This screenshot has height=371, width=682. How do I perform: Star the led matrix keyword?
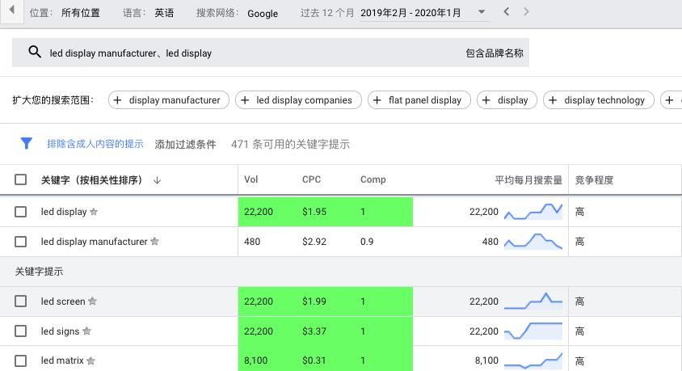pyautogui.click(x=91, y=360)
